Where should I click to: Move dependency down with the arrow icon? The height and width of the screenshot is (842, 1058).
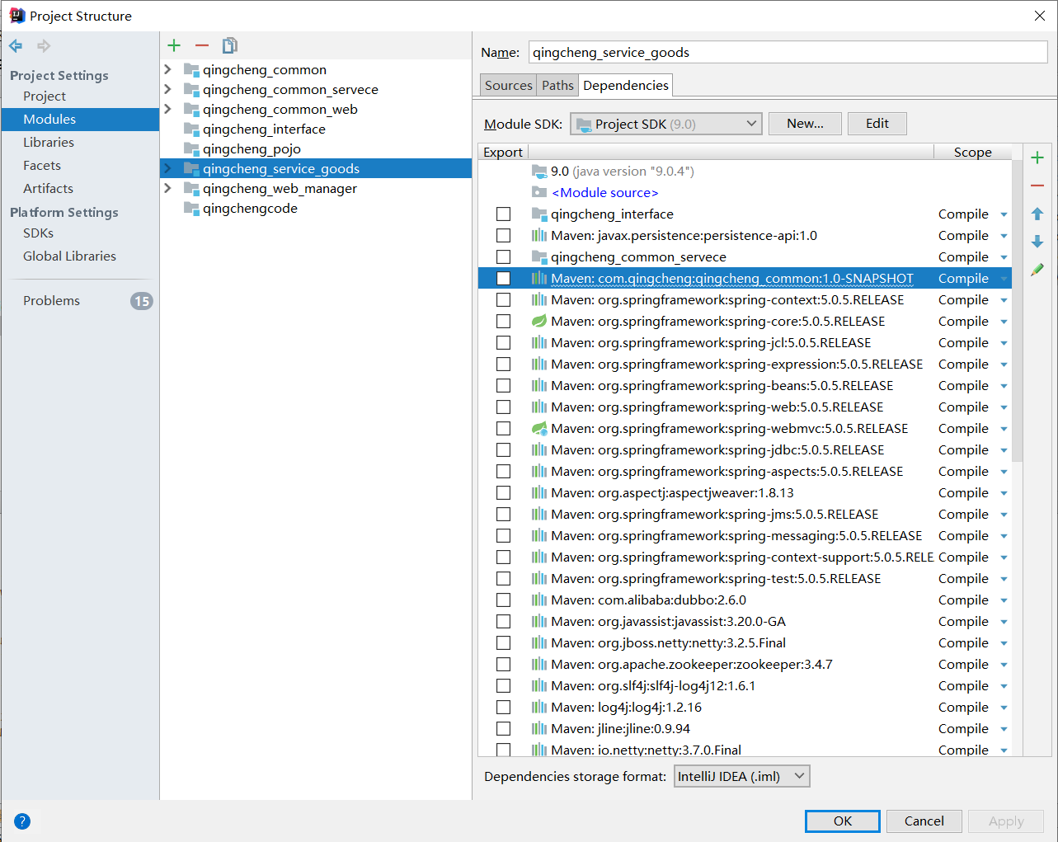[1037, 242]
